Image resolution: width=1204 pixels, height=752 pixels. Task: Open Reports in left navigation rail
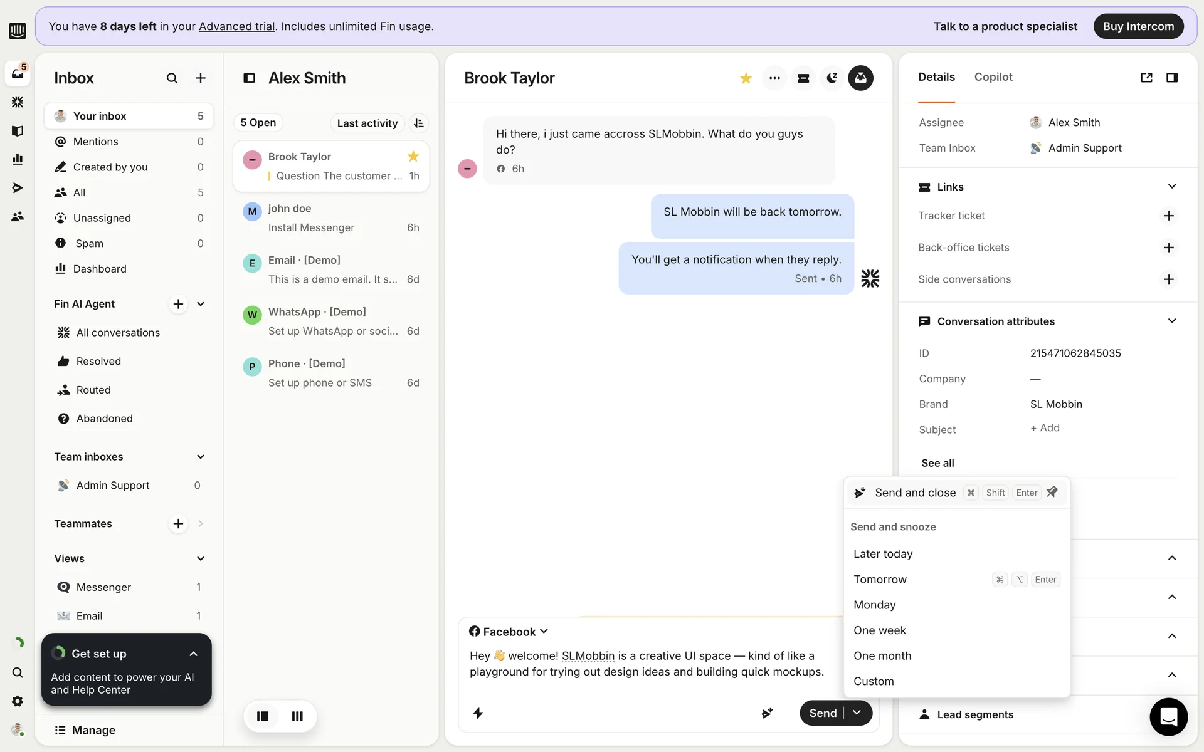18,159
